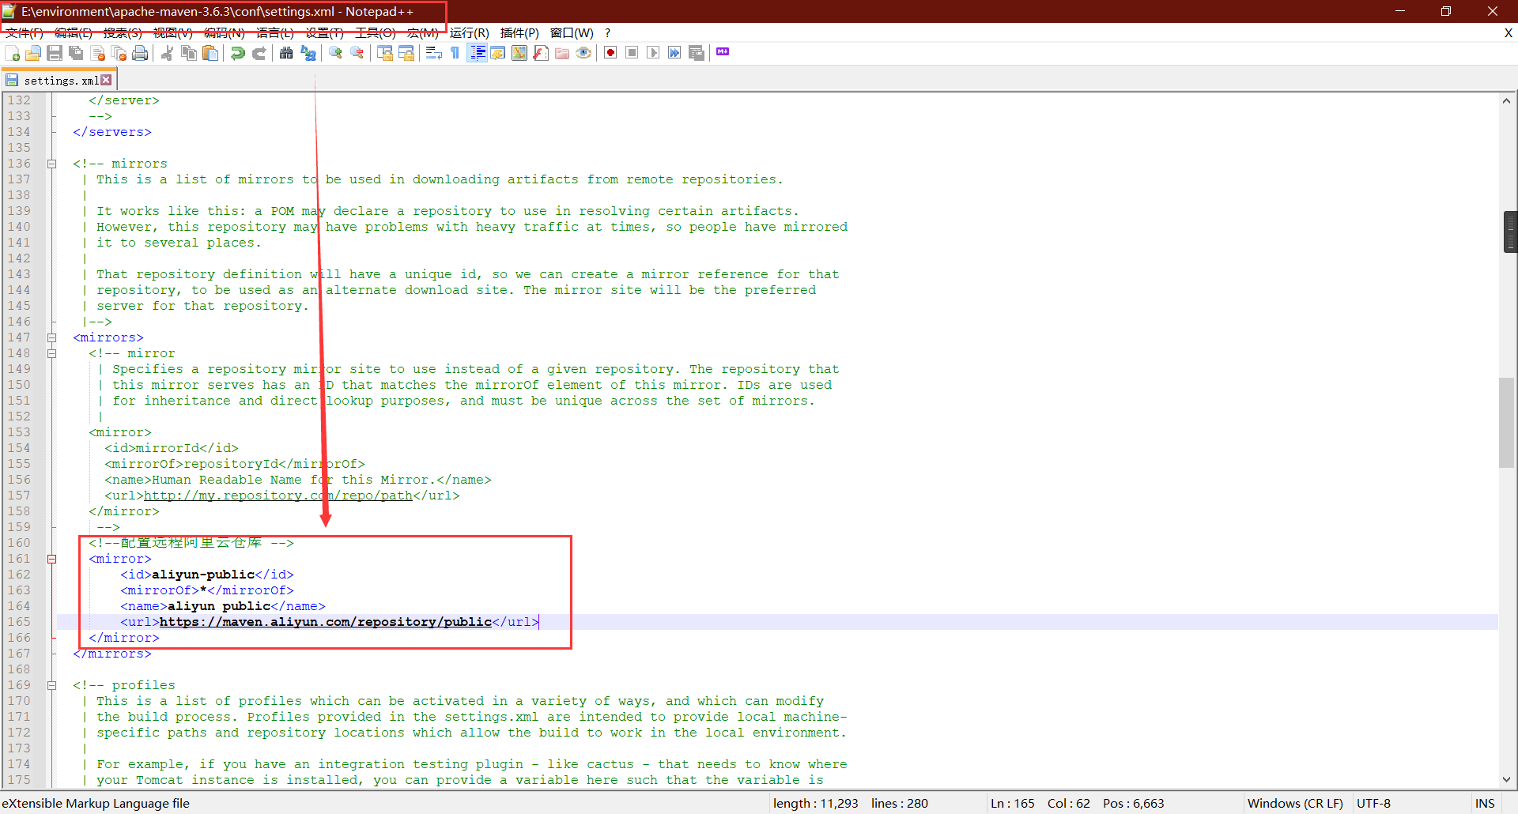Close the settings.xml tab with its X

[x=107, y=81]
